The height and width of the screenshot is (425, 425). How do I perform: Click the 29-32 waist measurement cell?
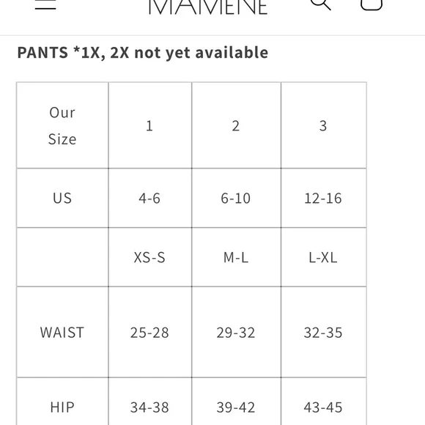point(236,332)
